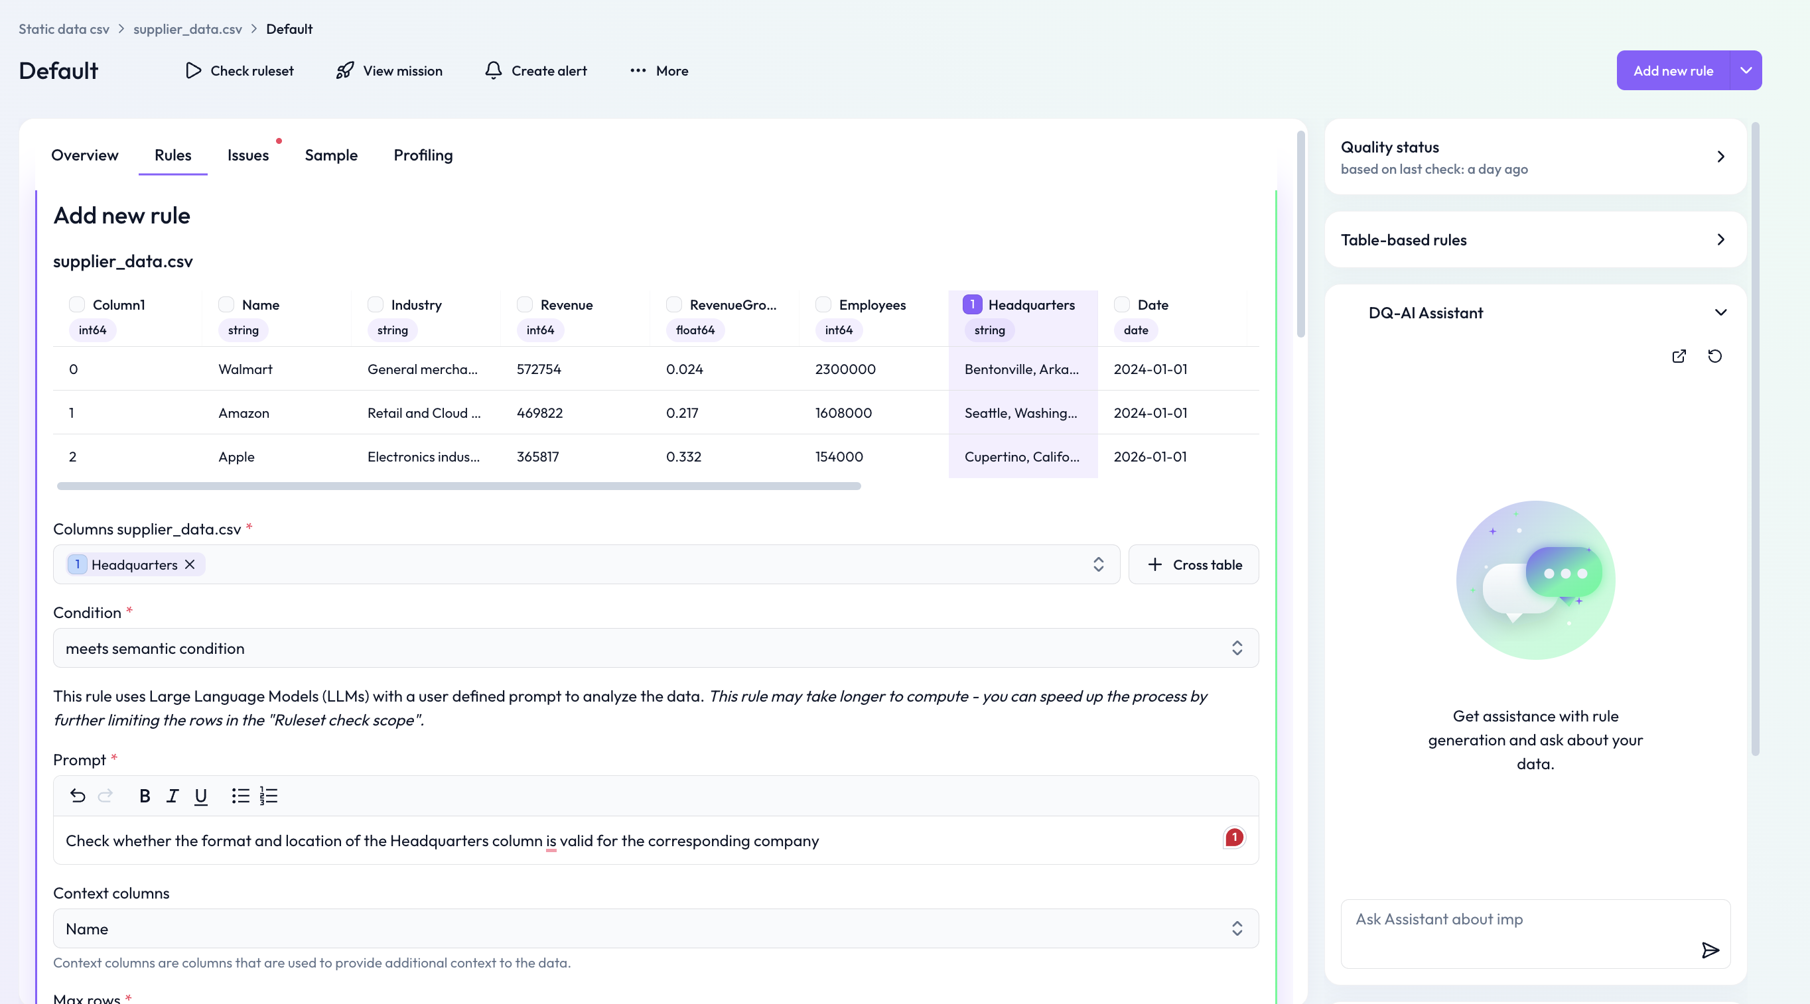
Task: Apply underline formatting in prompt editor
Action: 200,796
